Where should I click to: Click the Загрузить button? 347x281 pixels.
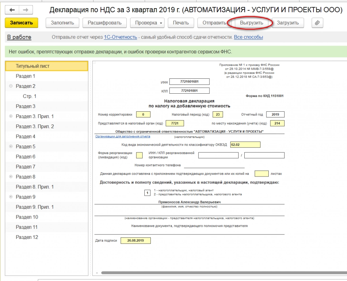(x=288, y=23)
